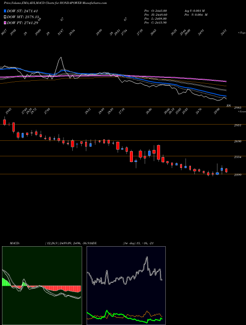Click the 'Avg V: 0.001 M' volume text
246x325 pixels.
[195, 10]
